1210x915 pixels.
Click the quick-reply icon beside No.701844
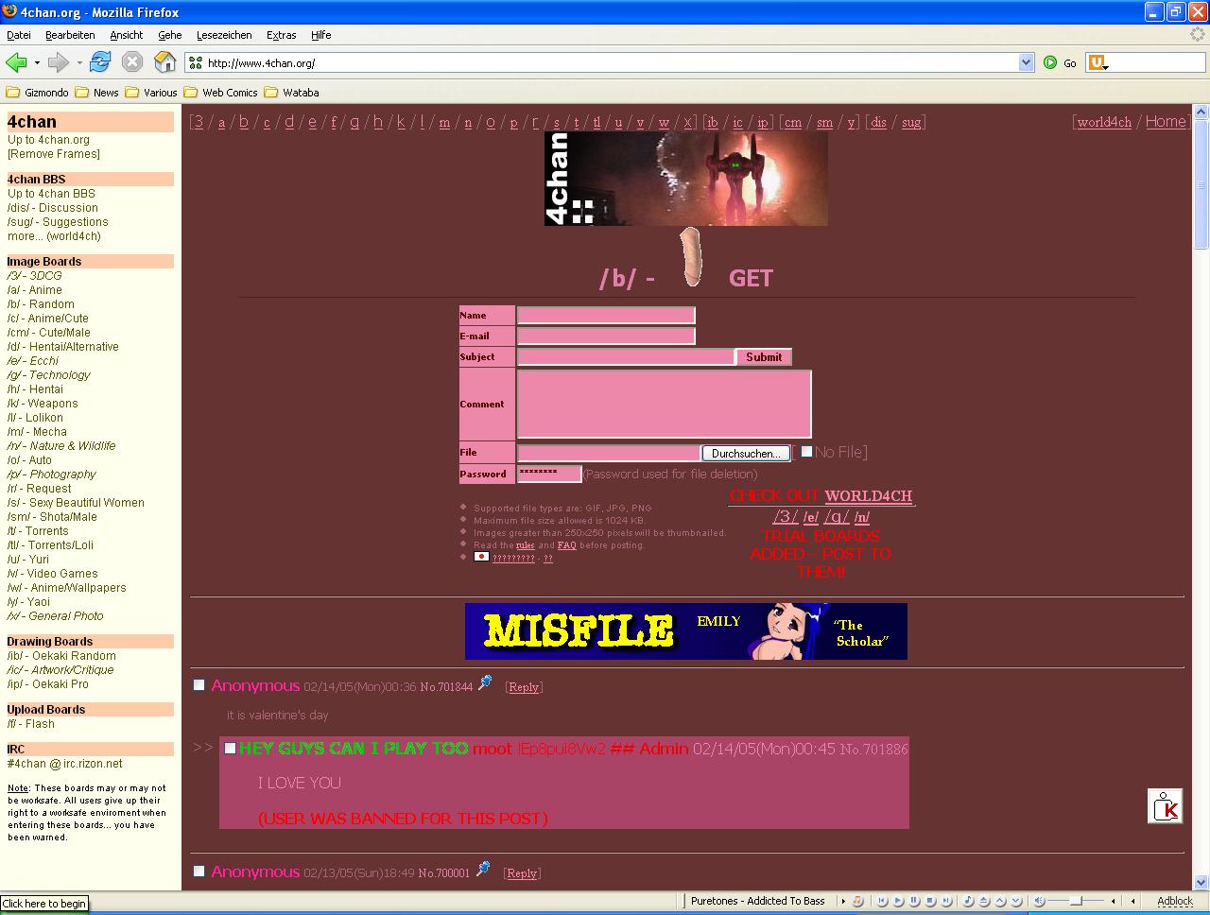(485, 682)
